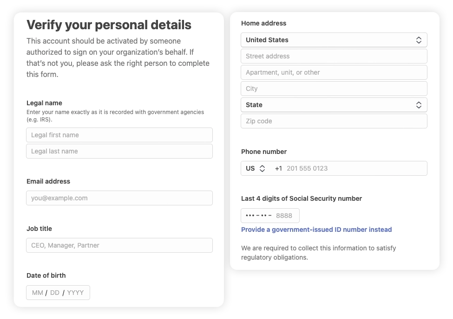Image resolution: width=453 pixels, height=319 pixels.
Task: Click the phone number input field
Action: [x=353, y=168]
